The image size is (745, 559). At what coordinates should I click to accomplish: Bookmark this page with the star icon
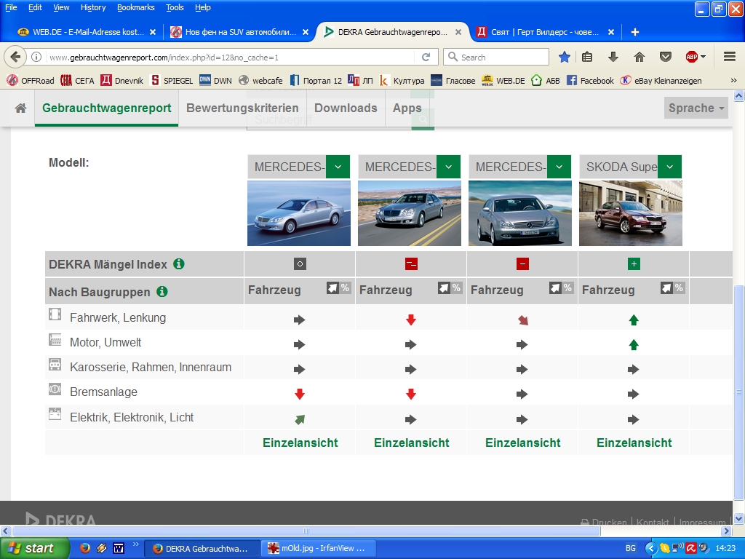click(564, 57)
